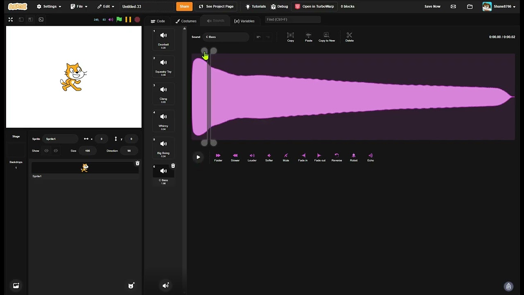
Task: Select the Whinny sound
Action: click(163, 121)
